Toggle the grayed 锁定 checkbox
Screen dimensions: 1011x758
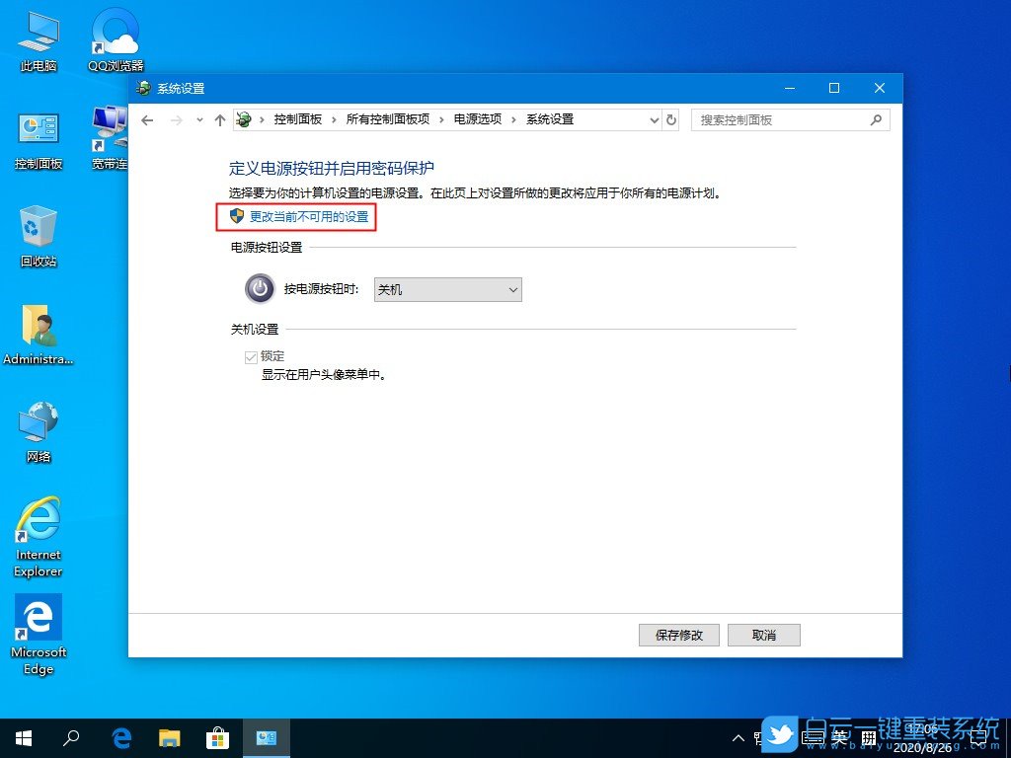tap(252, 356)
